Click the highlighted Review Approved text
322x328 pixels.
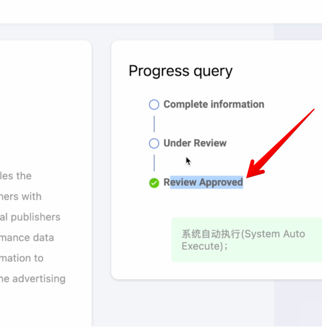tap(203, 182)
